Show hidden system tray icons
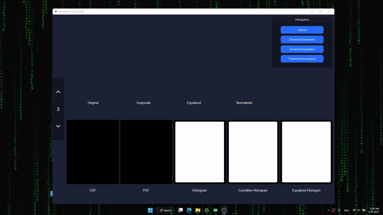This screenshot has width=383, height=215. [x=328, y=210]
